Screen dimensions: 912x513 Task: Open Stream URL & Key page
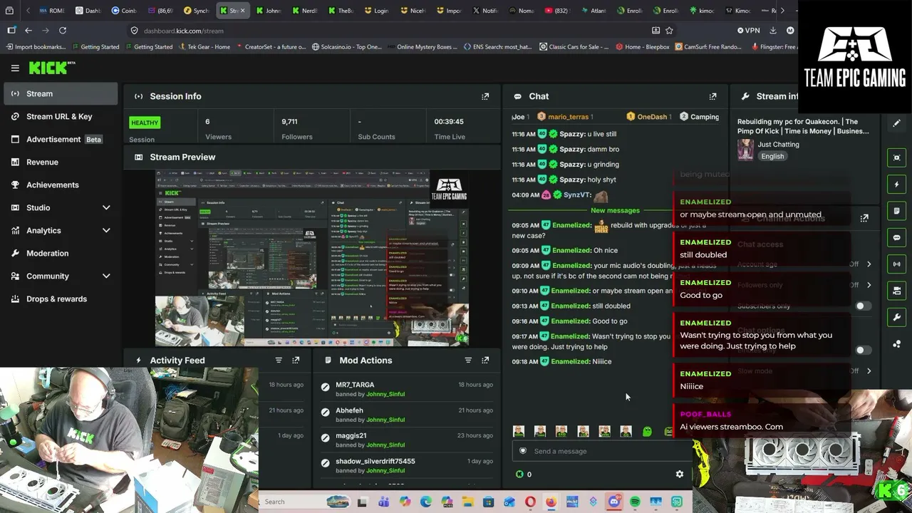point(61,116)
